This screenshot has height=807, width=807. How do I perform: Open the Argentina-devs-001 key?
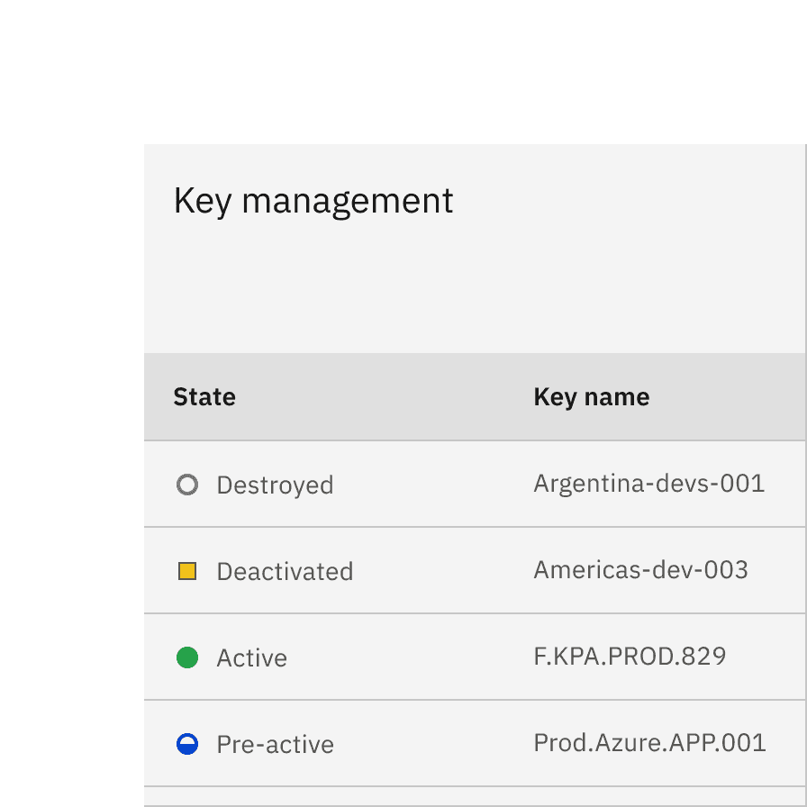pyautogui.click(x=648, y=484)
